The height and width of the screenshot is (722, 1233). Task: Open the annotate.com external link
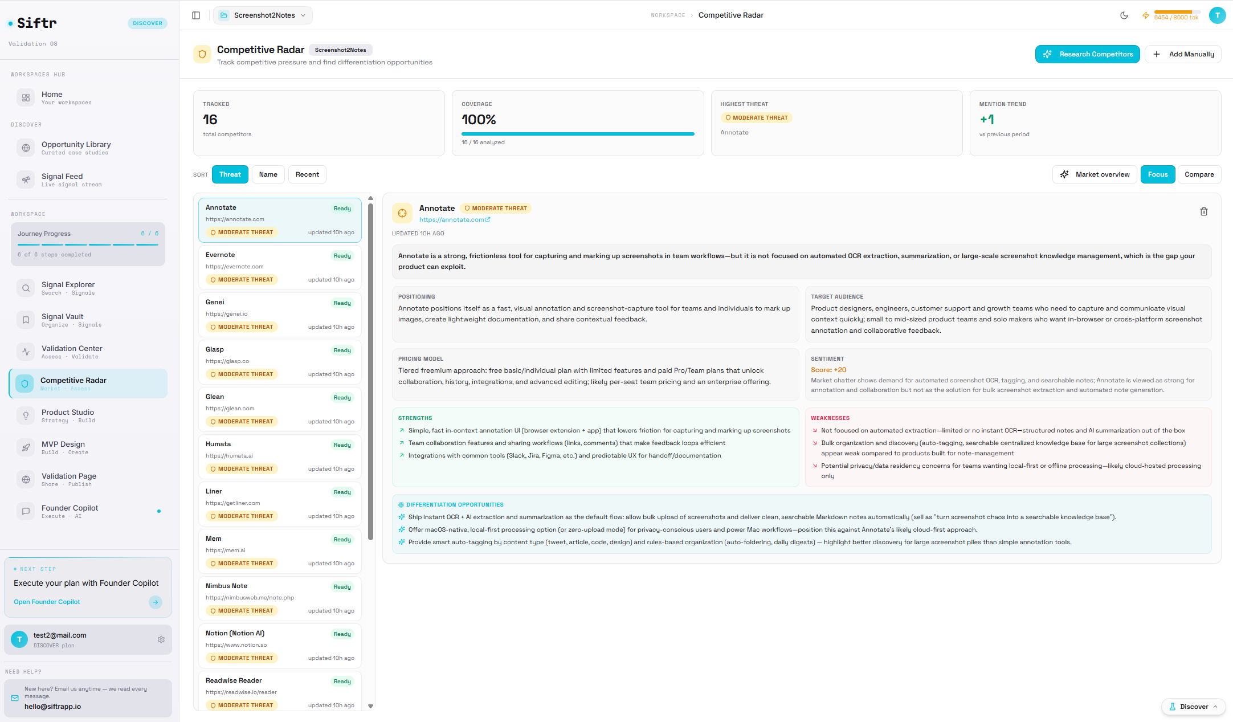(x=454, y=219)
